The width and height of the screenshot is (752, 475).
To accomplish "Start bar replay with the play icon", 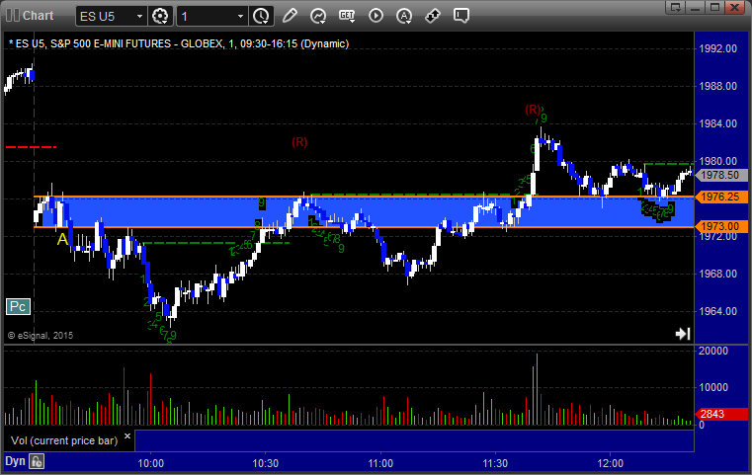I will click(x=375, y=16).
